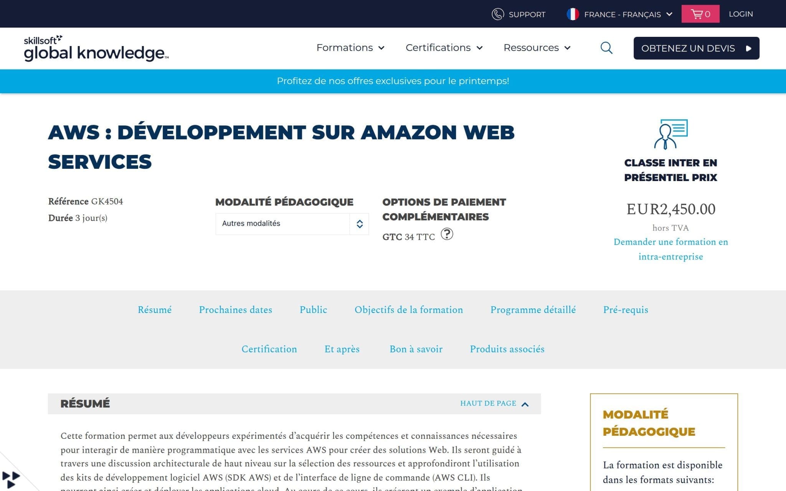Click the course title heading
This screenshot has height=491, width=786.
click(281, 147)
